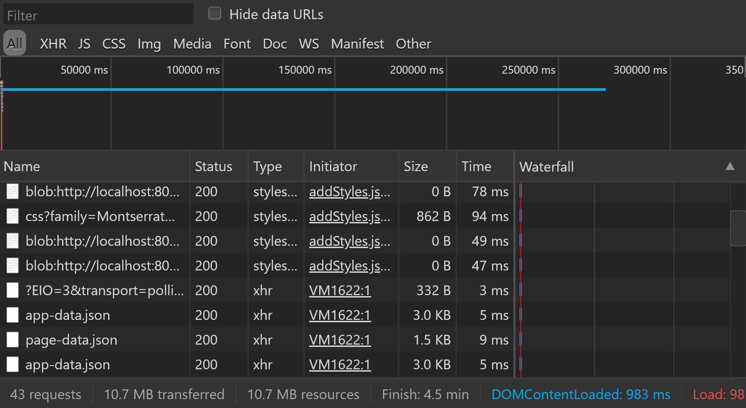Show only Img requests
The width and height of the screenshot is (746, 408).
(149, 44)
